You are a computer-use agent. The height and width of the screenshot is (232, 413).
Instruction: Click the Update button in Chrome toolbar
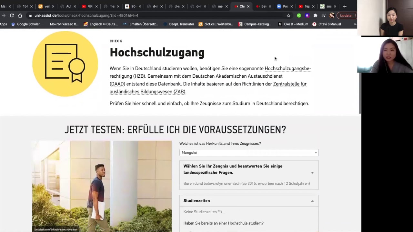[x=346, y=15]
